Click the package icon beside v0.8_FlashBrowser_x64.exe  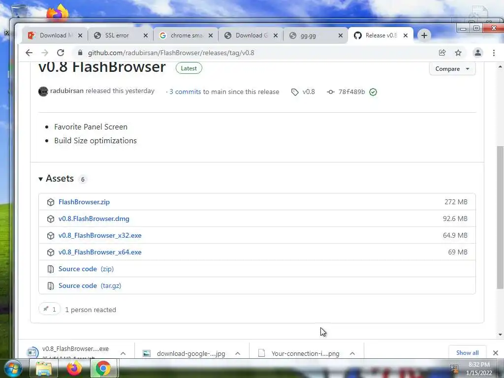pyautogui.click(x=51, y=252)
